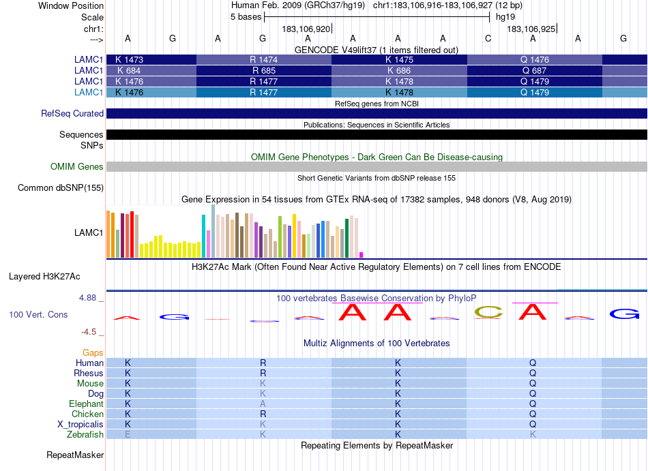
Task: Click the blue G at the PhyloP logo's end
Action: pyautogui.click(x=624, y=314)
